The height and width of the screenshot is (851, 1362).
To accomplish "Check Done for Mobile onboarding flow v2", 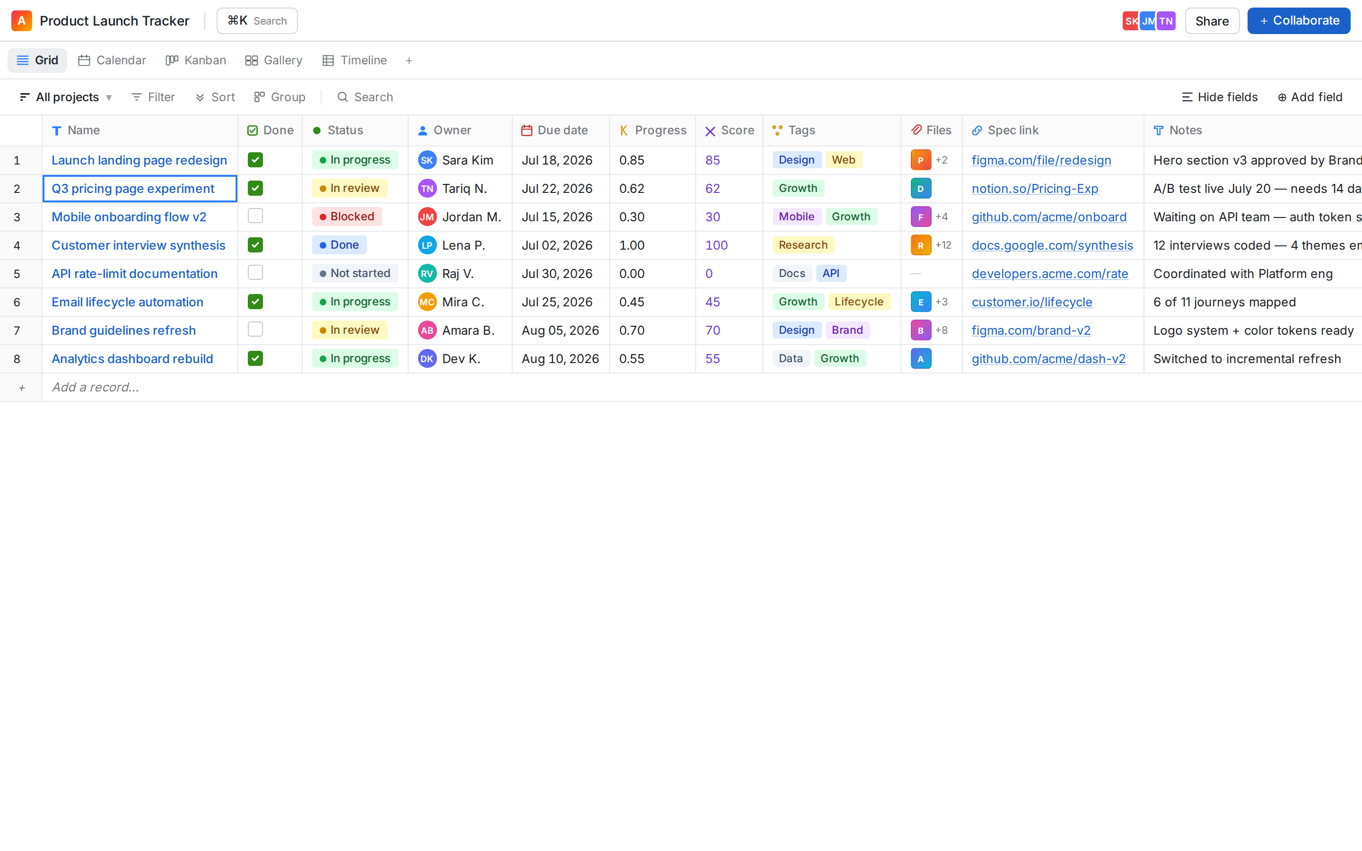I will pos(255,216).
